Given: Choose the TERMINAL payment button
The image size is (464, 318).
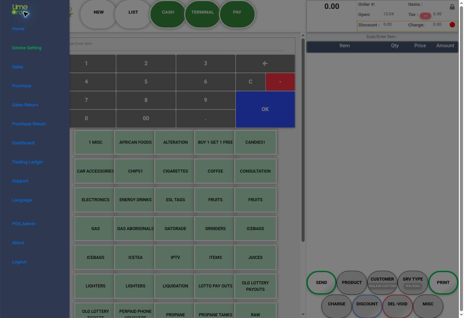Looking at the screenshot, I should [x=202, y=14].
